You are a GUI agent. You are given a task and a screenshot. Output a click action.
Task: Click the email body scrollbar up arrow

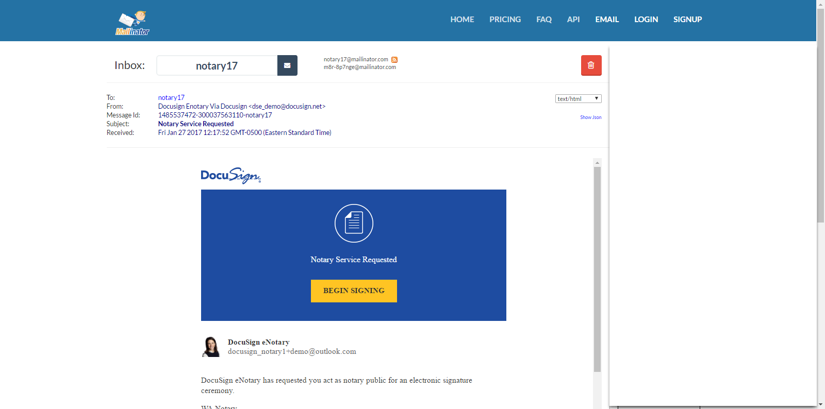point(597,162)
